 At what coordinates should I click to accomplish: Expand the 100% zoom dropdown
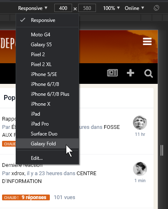[111, 8]
